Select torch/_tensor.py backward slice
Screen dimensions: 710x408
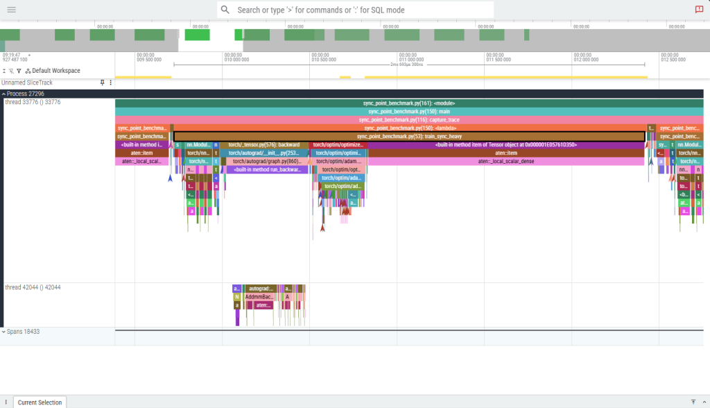coord(263,145)
